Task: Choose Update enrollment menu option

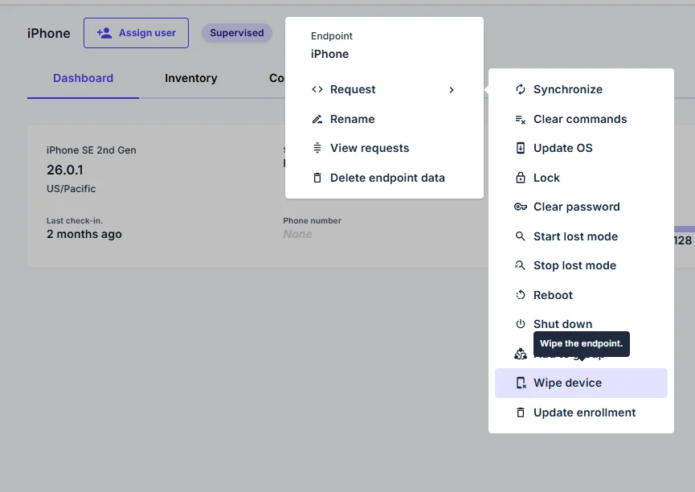Action: tap(584, 412)
